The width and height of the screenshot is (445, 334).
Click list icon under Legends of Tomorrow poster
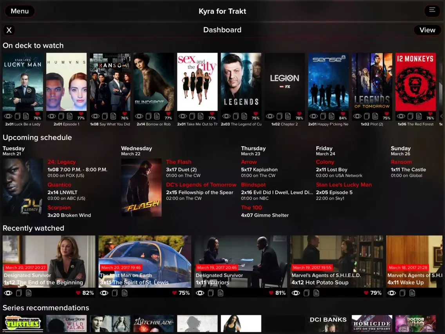point(375,116)
